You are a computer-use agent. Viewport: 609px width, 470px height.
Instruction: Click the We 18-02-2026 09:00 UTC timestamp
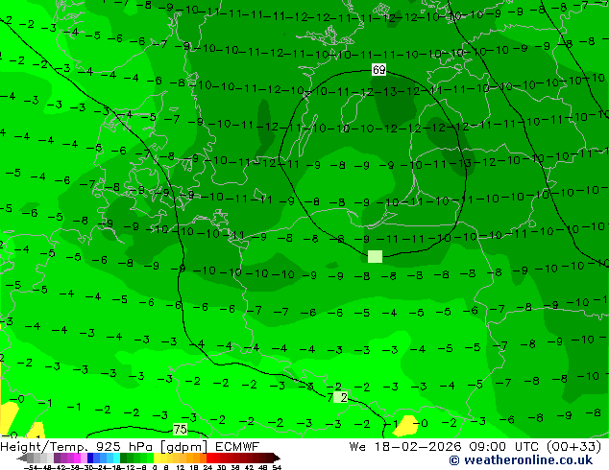pos(446,447)
